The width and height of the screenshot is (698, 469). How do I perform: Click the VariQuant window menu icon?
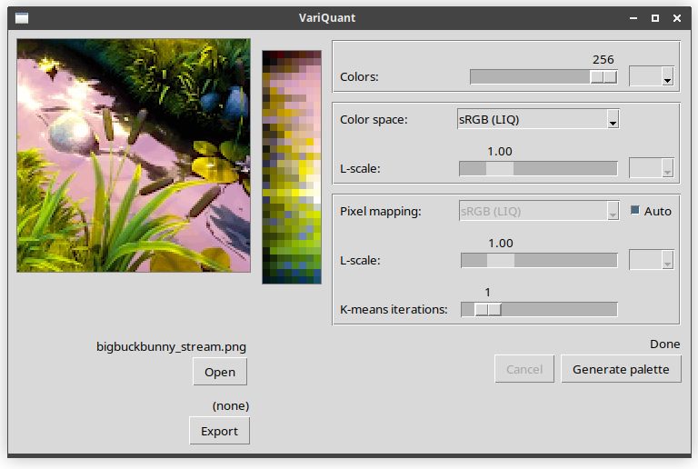point(22,18)
